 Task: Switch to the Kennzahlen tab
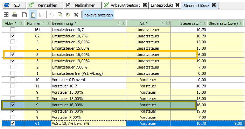click(x=45, y=5)
